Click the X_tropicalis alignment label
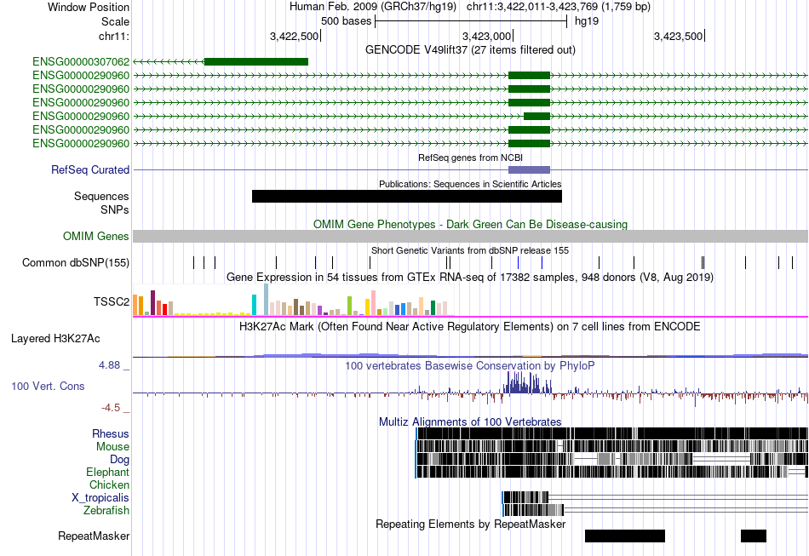 pyautogui.click(x=100, y=498)
